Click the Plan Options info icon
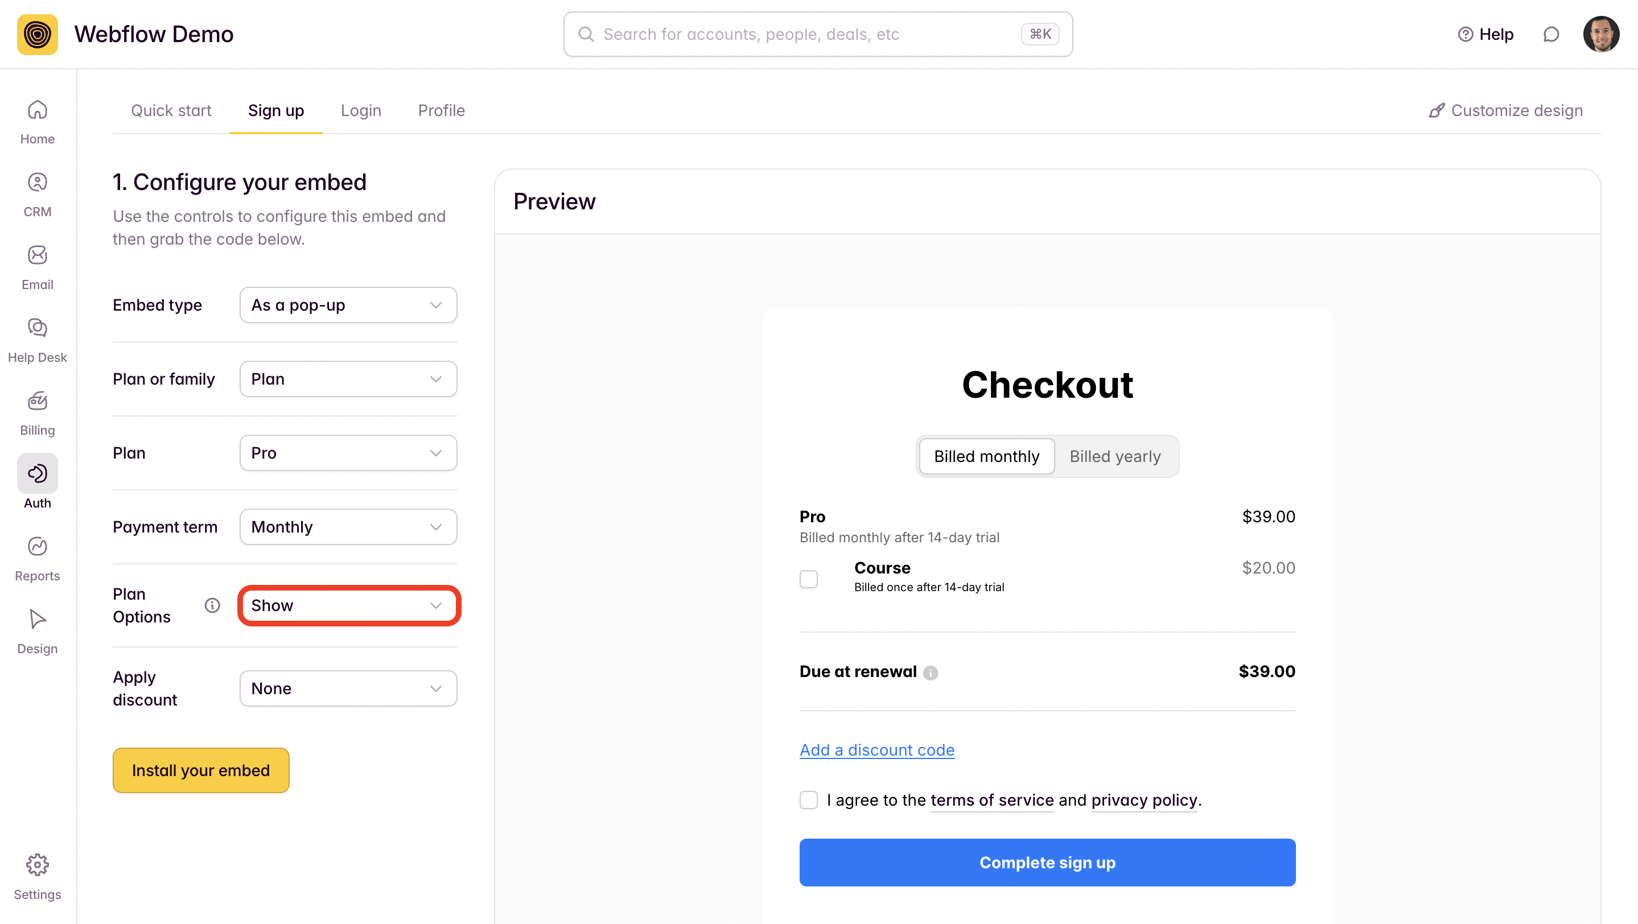 212,605
